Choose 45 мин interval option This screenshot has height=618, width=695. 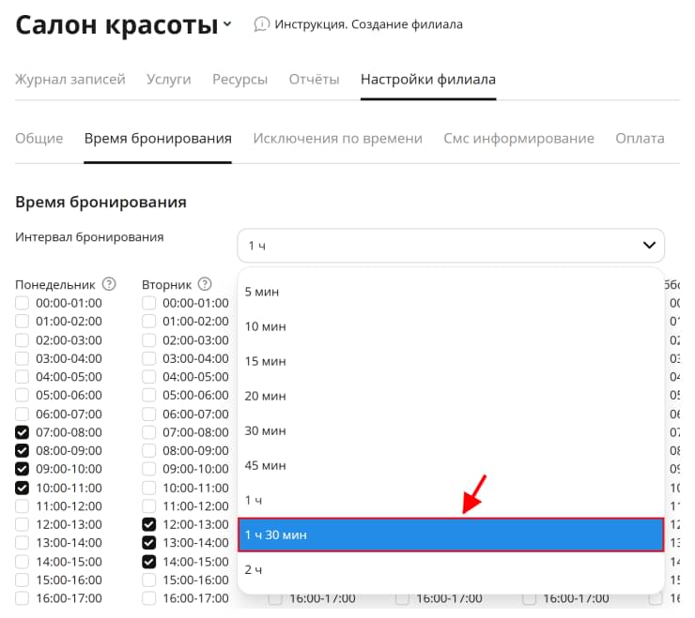click(451, 466)
